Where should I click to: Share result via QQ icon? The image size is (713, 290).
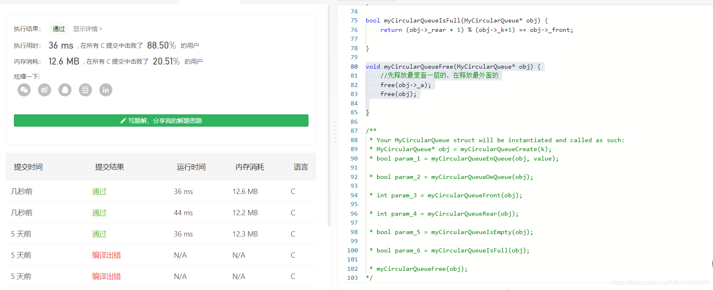[65, 90]
